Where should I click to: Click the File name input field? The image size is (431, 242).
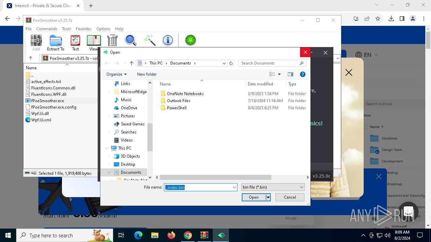click(x=198, y=188)
